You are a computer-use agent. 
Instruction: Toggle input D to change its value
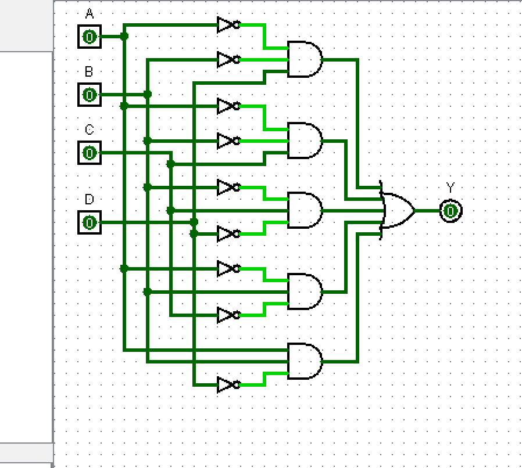coord(88,221)
